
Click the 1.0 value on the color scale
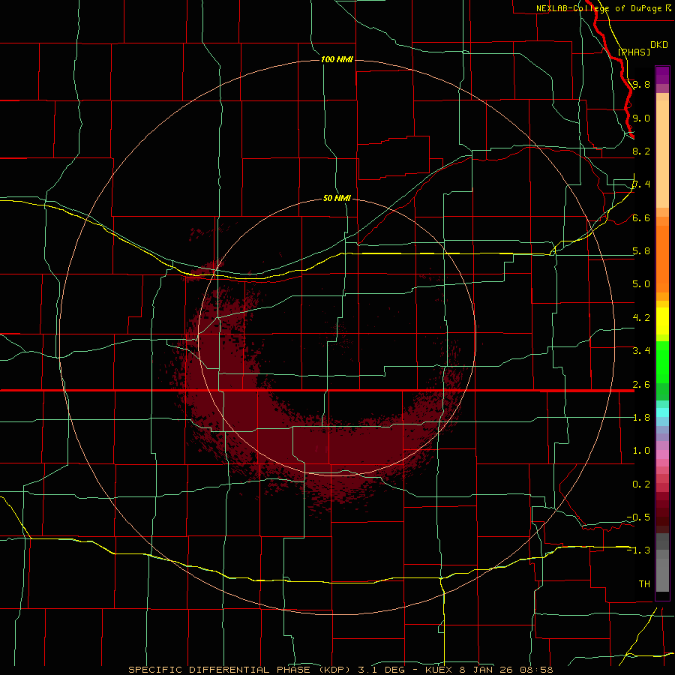point(641,450)
